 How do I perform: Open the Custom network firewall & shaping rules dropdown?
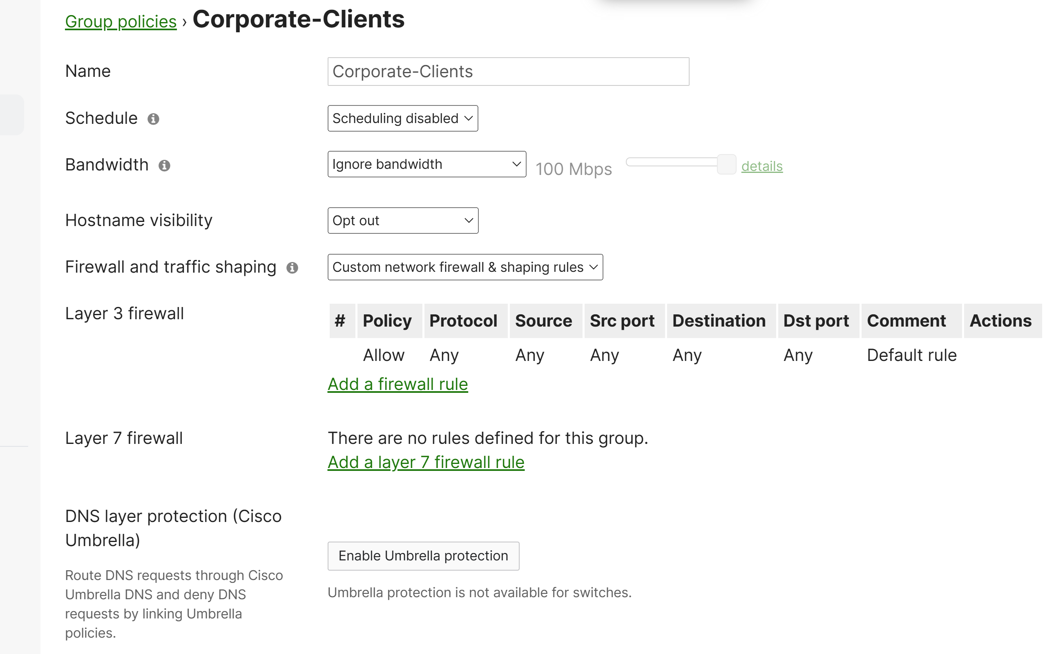pyautogui.click(x=465, y=267)
